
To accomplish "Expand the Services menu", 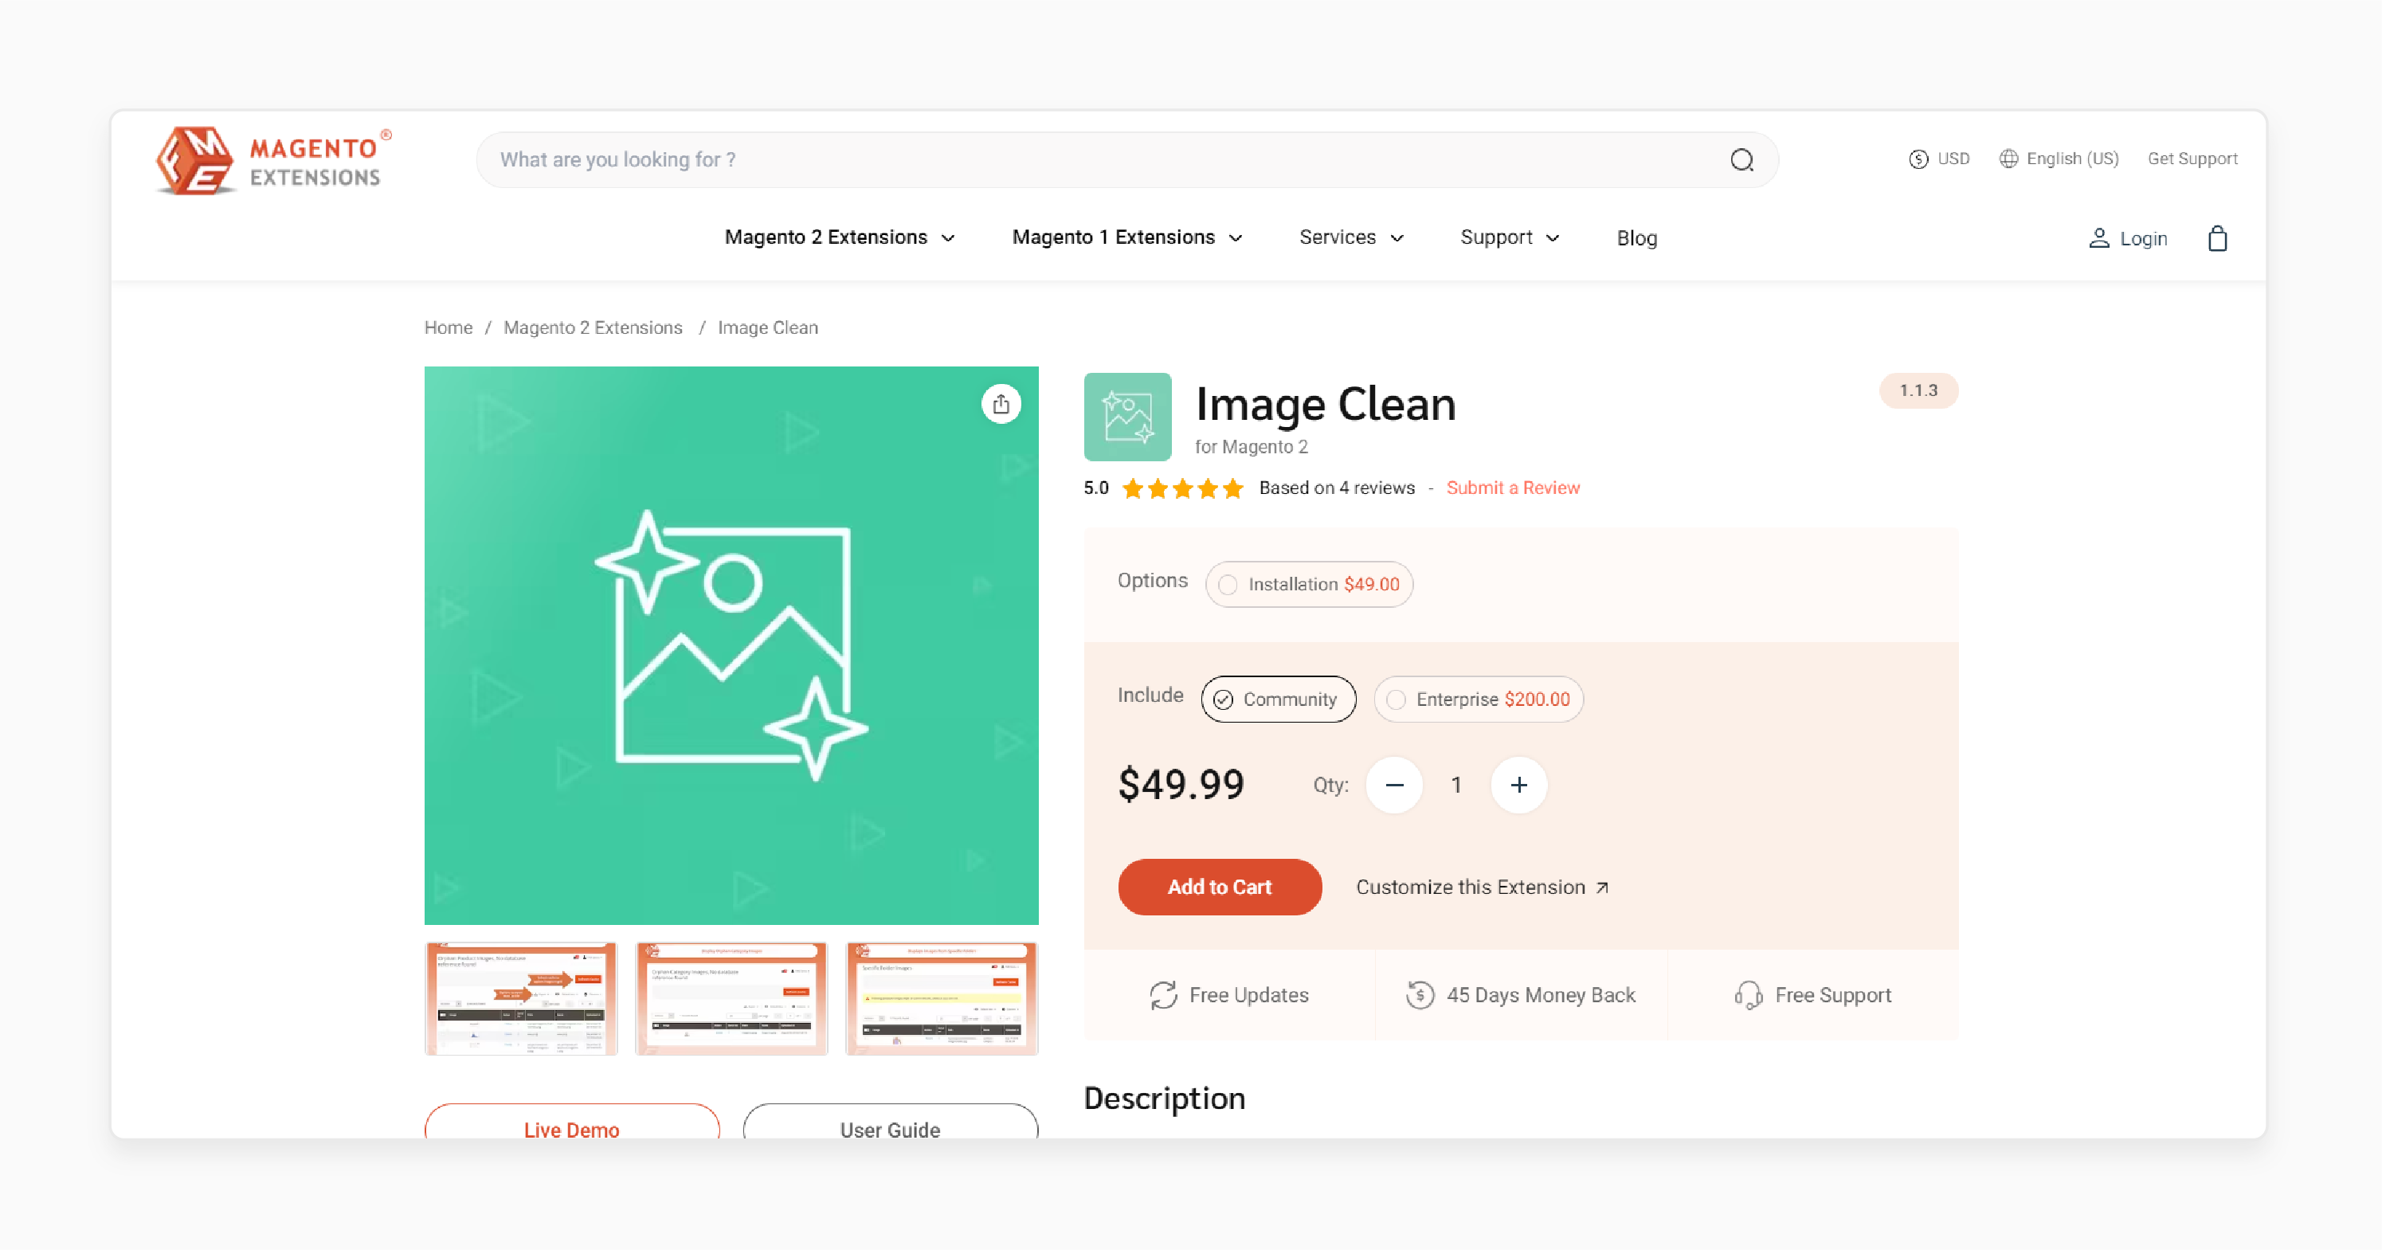I will (1351, 237).
